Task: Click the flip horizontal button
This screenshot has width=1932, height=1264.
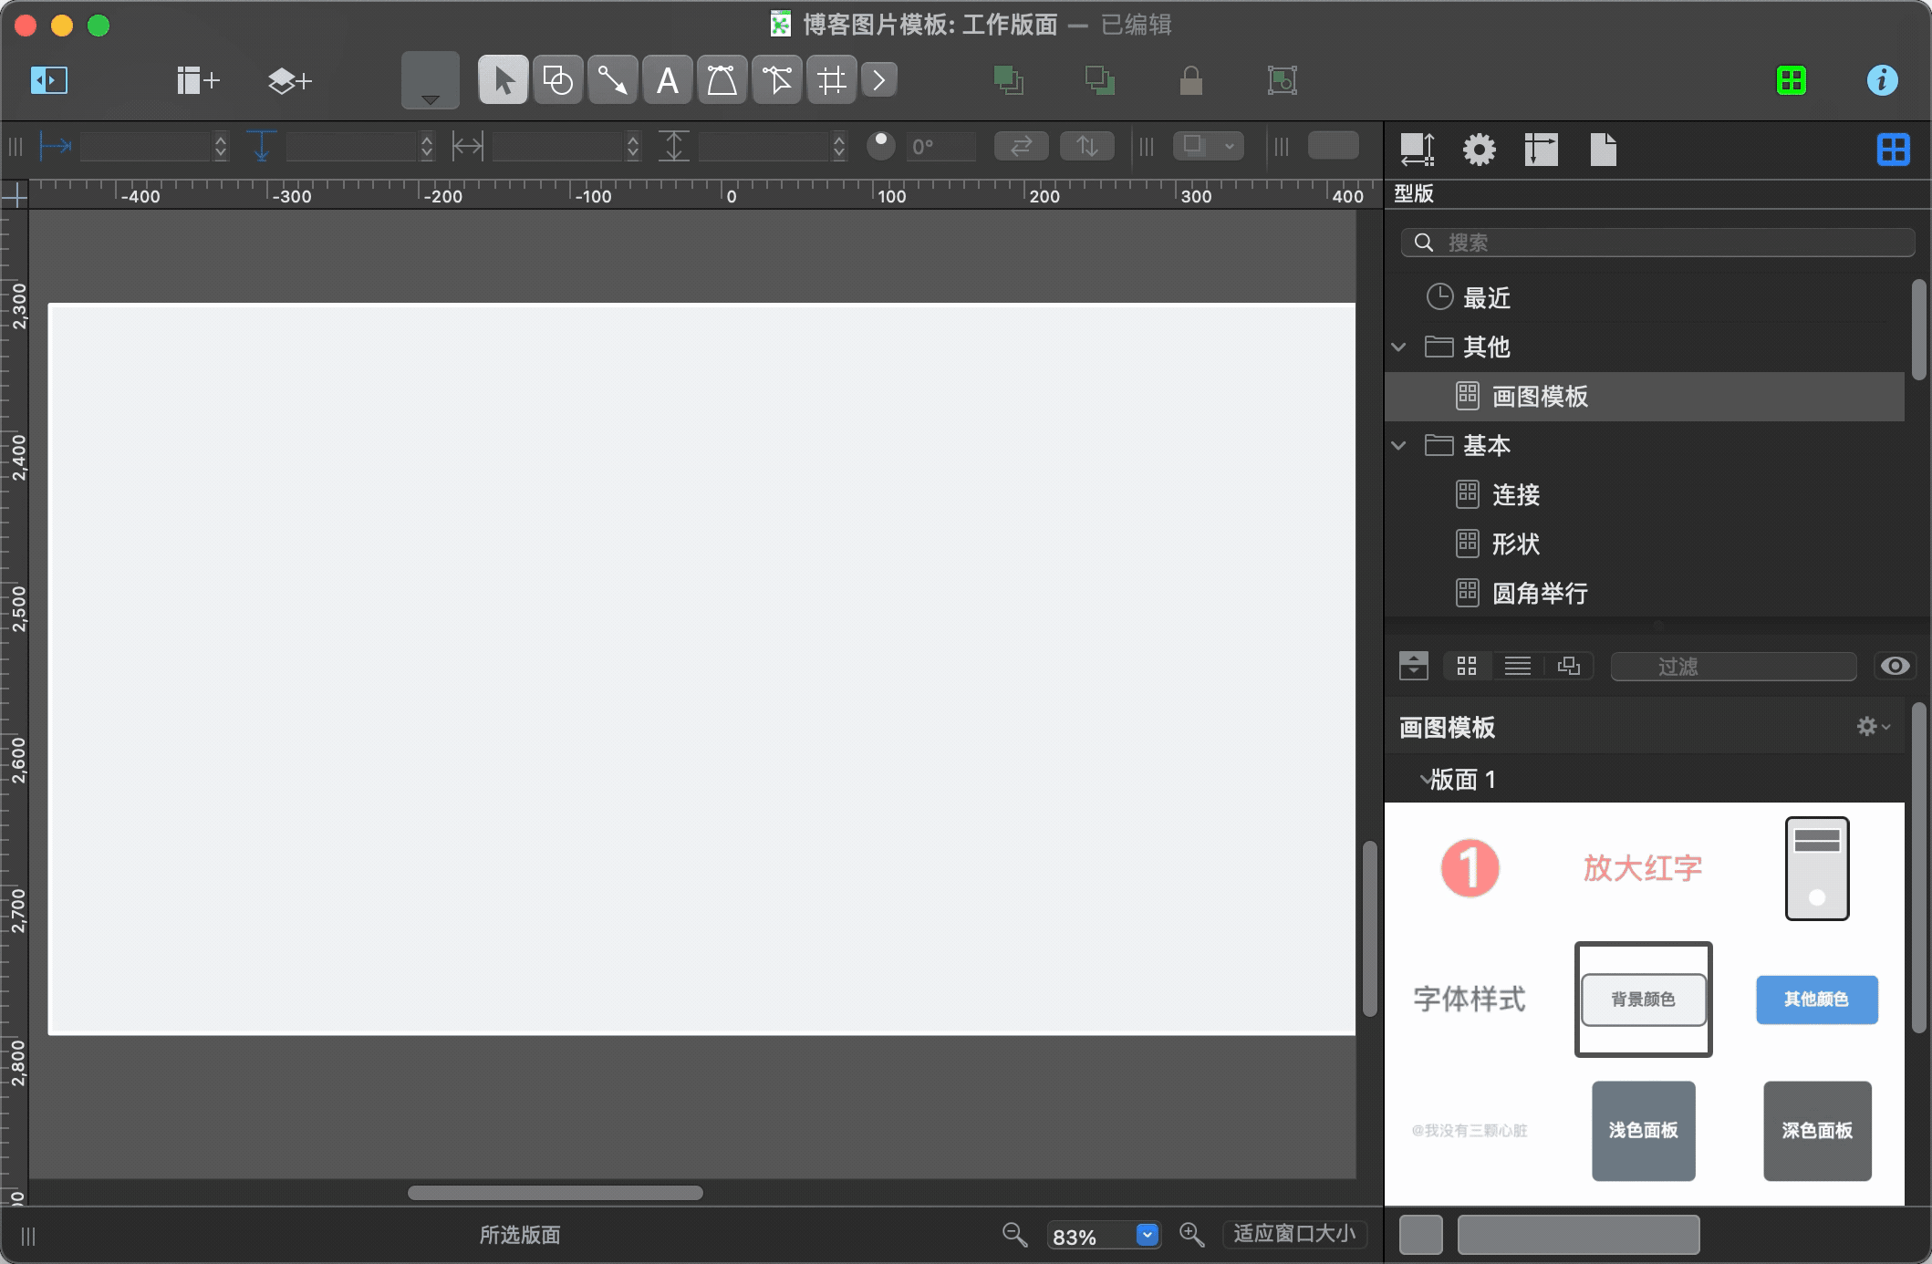Action: pyautogui.click(x=1021, y=146)
